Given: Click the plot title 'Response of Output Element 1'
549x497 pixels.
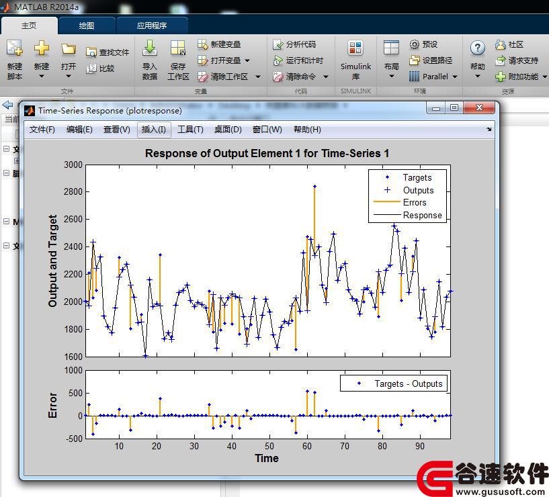Looking at the screenshot, I should 267,153.
